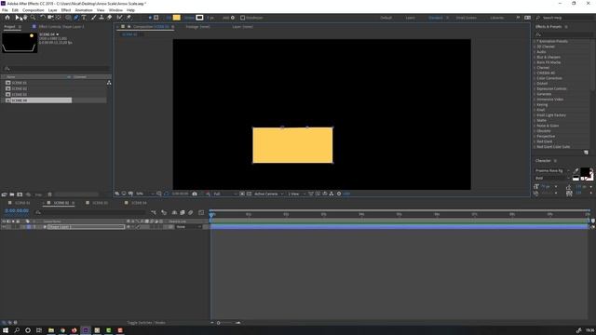Viewport: 596px width, 335px height.
Task: Switch to the Effect Controls panel tab
Action: coord(61,27)
